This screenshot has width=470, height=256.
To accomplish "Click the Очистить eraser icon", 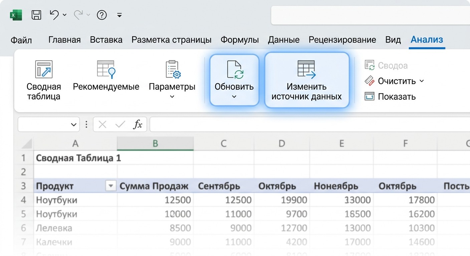I will tap(370, 81).
